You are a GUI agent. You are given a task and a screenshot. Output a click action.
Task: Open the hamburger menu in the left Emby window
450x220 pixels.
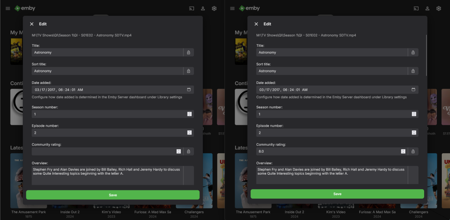click(8, 8)
